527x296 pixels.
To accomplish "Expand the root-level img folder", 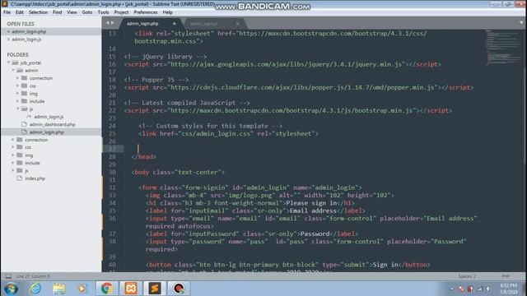I will 13,155.
